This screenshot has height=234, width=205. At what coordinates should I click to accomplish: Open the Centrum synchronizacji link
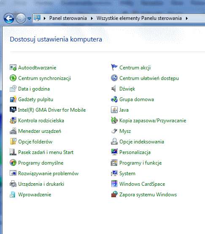(x=44, y=78)
